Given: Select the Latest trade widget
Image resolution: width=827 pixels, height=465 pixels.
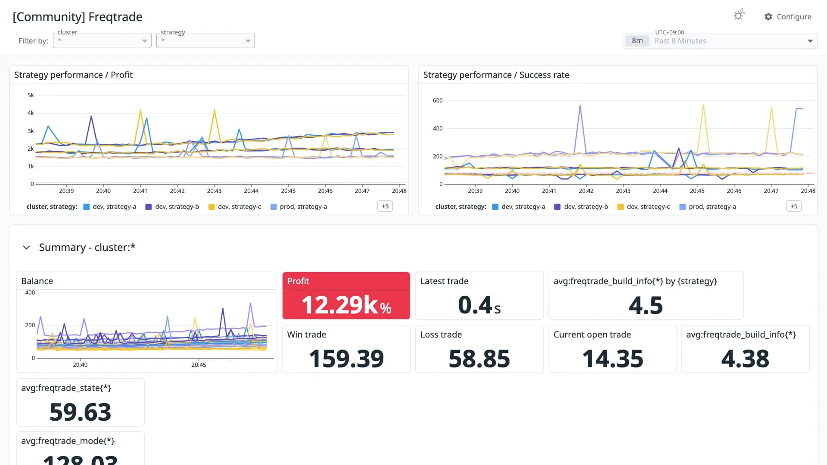Looking at the screenshot, I should click(x=479, y=295).
